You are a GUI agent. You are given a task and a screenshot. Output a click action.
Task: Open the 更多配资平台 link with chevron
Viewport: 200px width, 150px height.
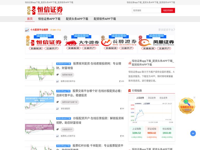coord(167,30)
